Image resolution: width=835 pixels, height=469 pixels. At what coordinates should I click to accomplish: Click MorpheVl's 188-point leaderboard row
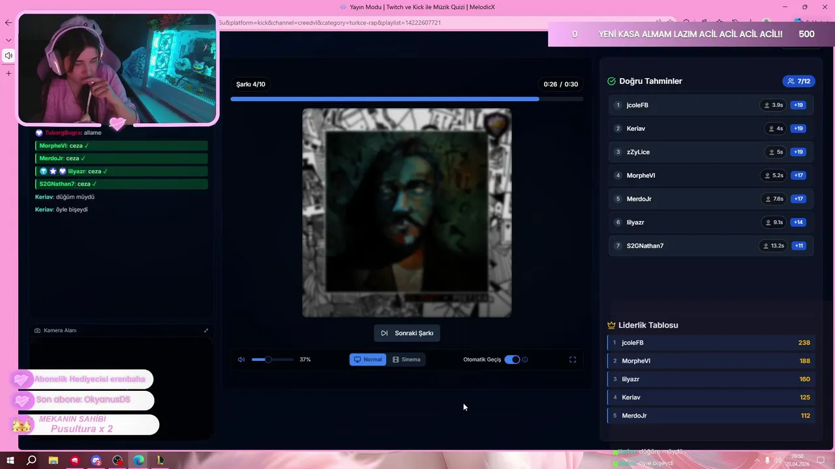(x=711, y=361)
